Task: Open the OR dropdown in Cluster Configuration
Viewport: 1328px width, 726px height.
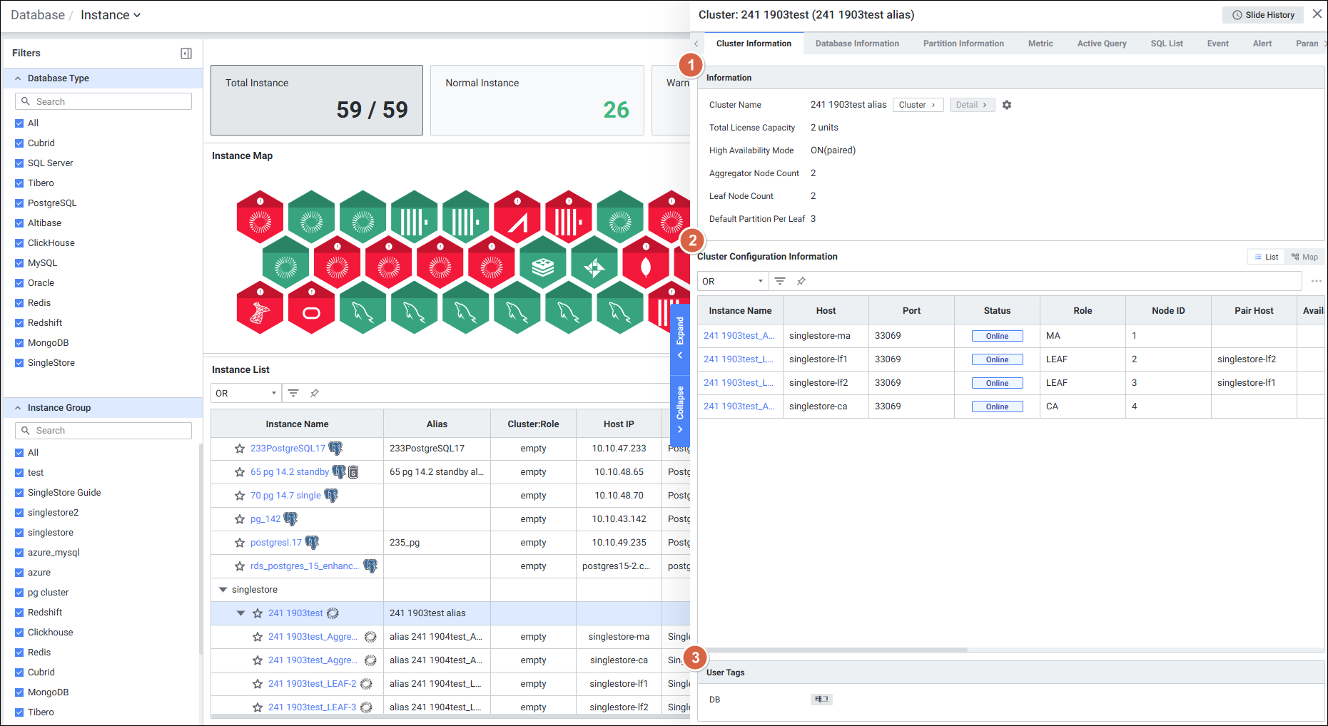Action: 732,281
